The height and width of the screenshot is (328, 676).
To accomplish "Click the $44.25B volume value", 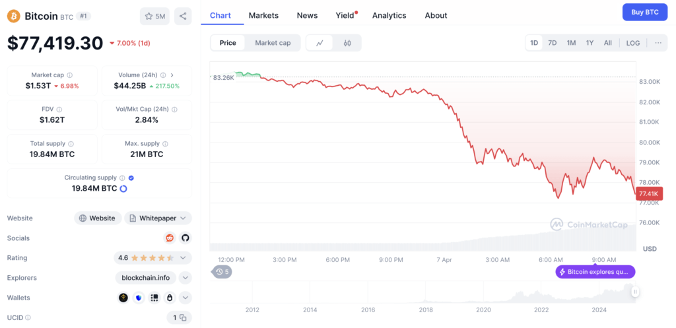I will 130,86.
